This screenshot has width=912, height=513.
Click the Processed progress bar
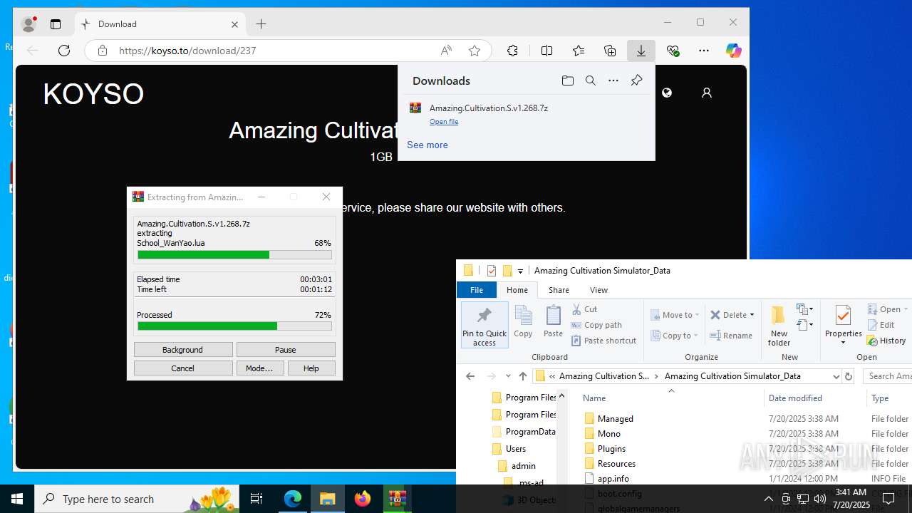click(x=234, y=326)
